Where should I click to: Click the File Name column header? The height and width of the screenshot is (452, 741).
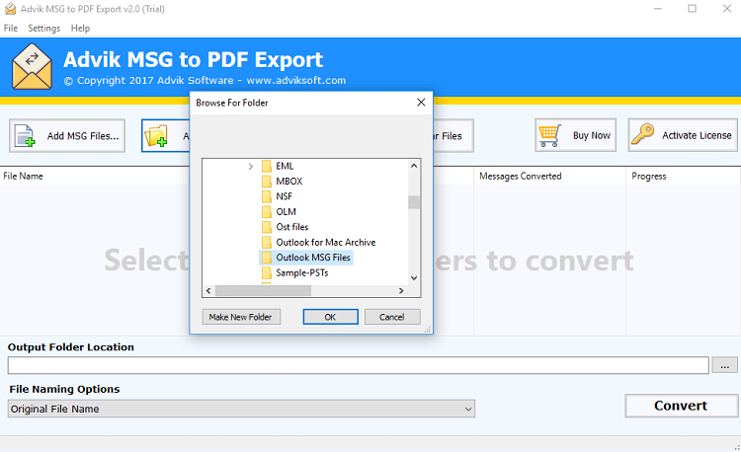pyautogui.click(x=23, y=176)
